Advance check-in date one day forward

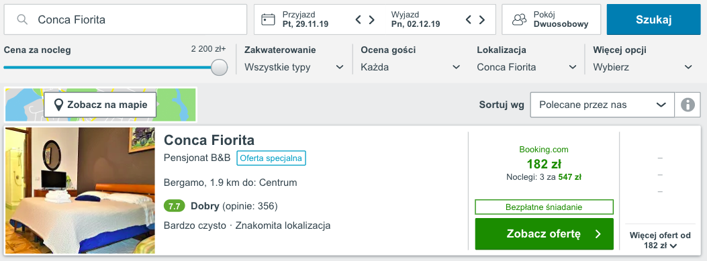(371, 19)
